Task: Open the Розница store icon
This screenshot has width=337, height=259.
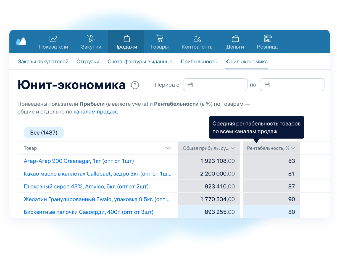Action: click(x=267, y=38)
